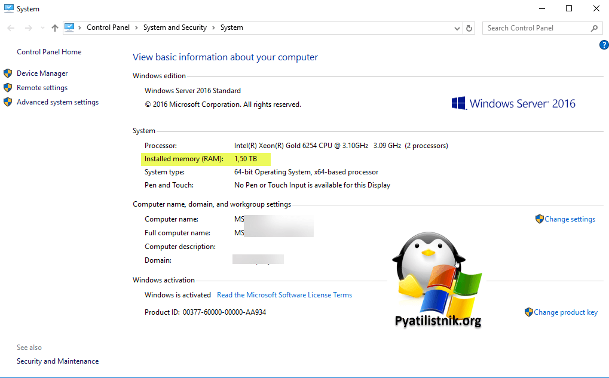Click Change product key link
The height and width of the screenshot is (378, 609).
[x=565, y=312]
